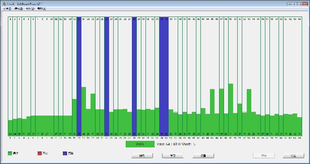This screenshot has height=164, width=310.
Task: Open the 文件(F) File menu
Action: click(7, 9)
